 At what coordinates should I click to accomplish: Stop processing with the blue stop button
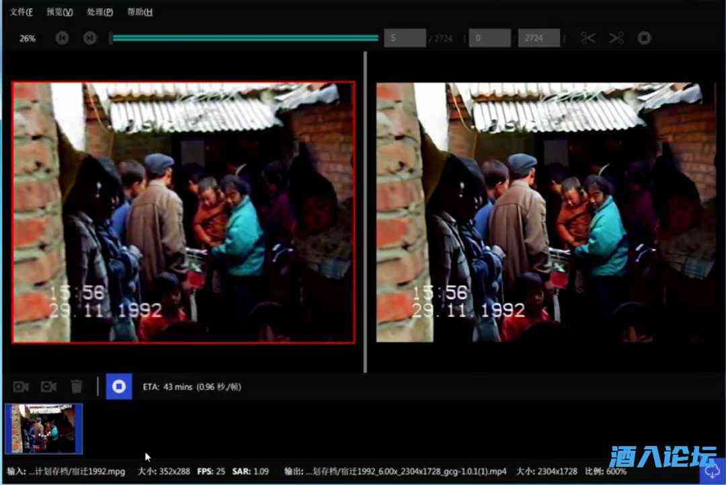tap(119, 387)
